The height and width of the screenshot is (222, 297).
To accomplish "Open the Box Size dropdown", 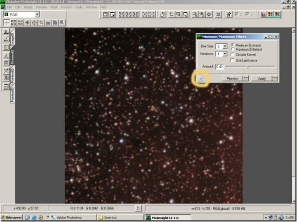I will pyautogui.click(x=225, y=46).
